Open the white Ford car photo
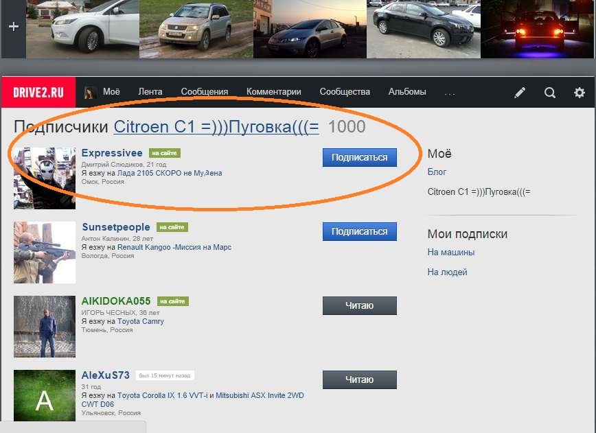 (x=82, y=30)
